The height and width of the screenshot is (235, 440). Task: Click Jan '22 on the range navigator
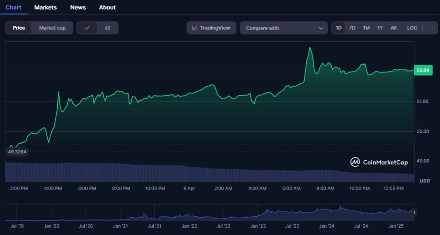pyautogui.click(x=189, y=226)
